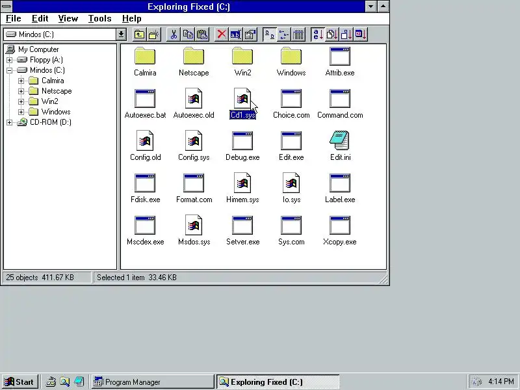Click Exploring Fixed (C:) taskbar button
The height and width of the screenshot is (390, 520).
coord(278,382)
